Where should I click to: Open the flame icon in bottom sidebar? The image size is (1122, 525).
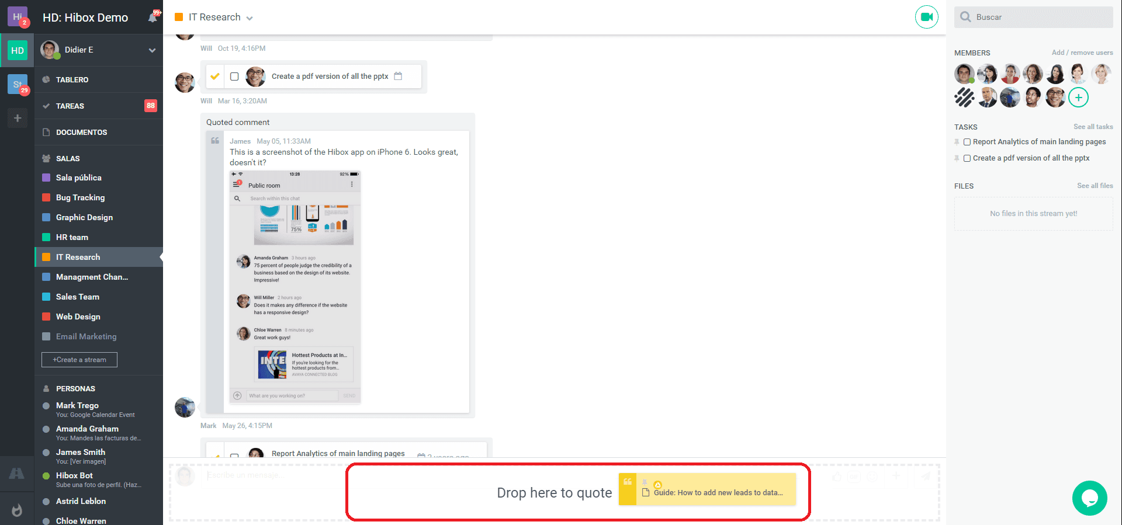[x=17, y=510]
